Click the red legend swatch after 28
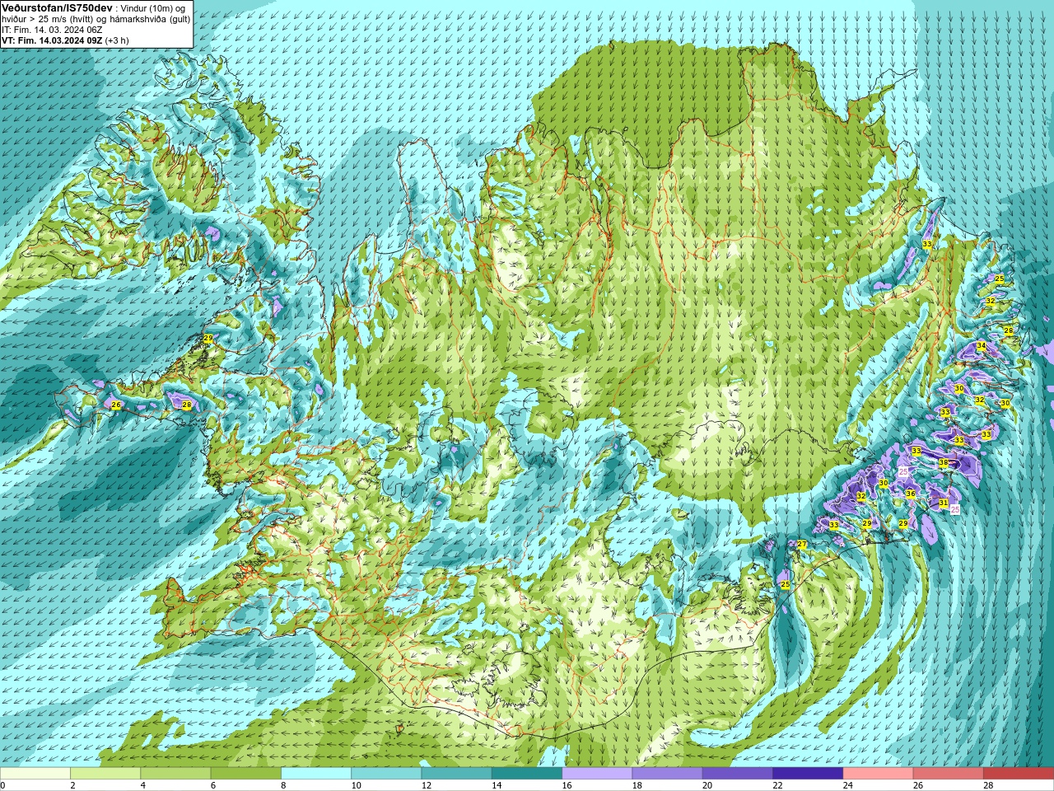 pyautogui.click(x=1019, y=774)
